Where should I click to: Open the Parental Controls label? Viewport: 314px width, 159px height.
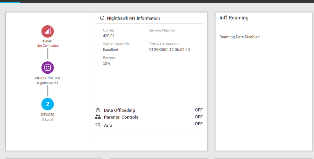point(121,117)
